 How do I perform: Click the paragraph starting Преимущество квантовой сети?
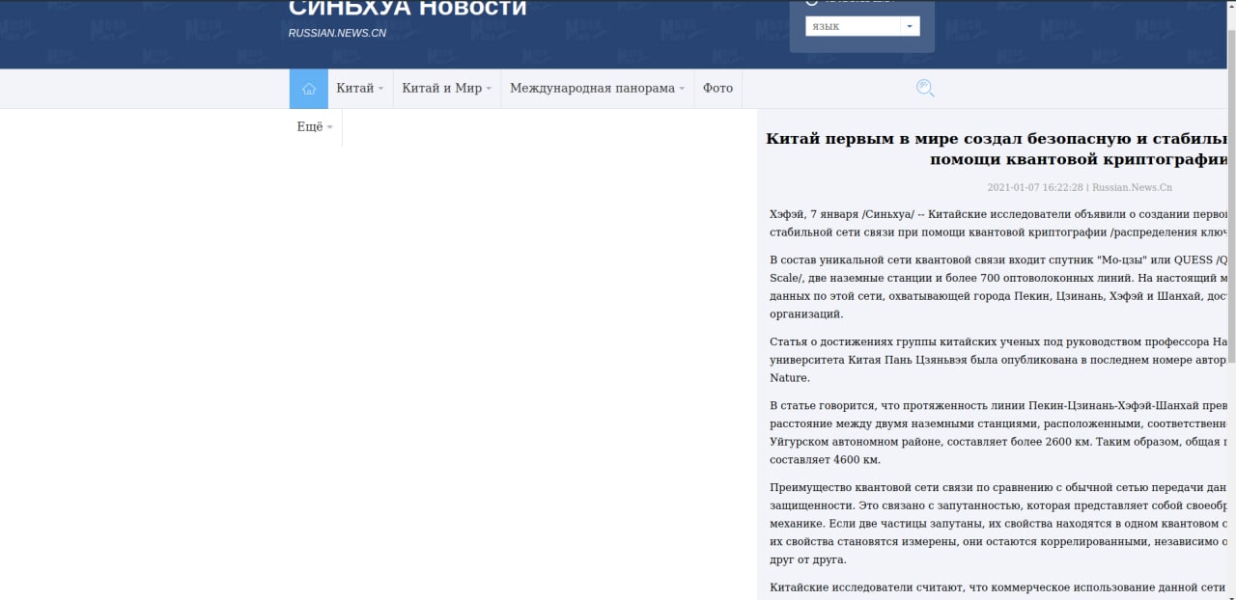(x=998, y=523)
